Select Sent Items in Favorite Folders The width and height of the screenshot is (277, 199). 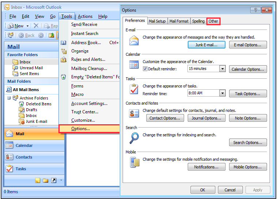point(29,74)
